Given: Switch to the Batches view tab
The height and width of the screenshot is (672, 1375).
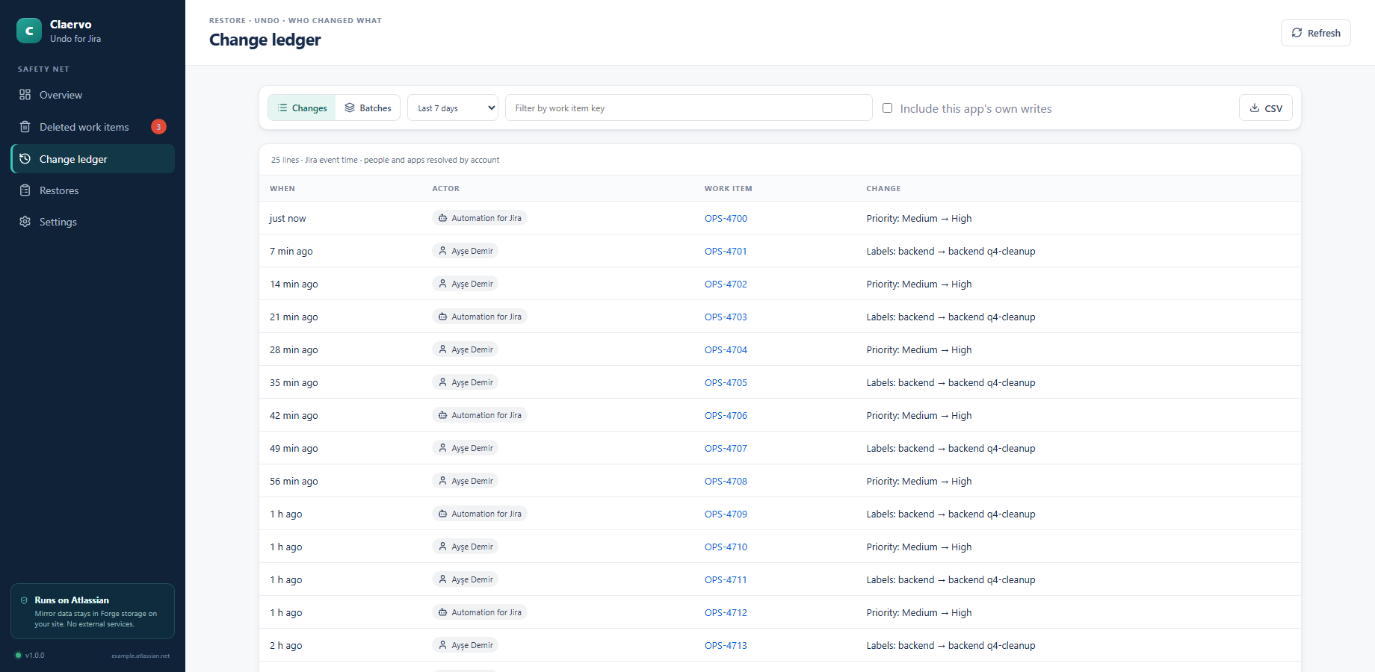Looking at the screenshot, I should (x=368, y=108).
